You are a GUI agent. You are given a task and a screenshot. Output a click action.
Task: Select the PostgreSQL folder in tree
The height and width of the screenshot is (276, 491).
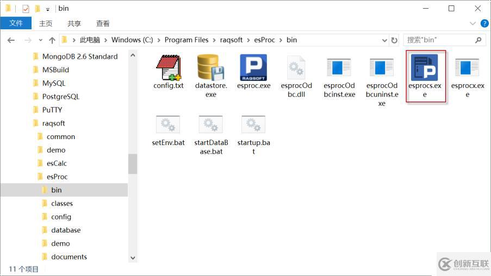pyautogui.click(x=61, y=97)
